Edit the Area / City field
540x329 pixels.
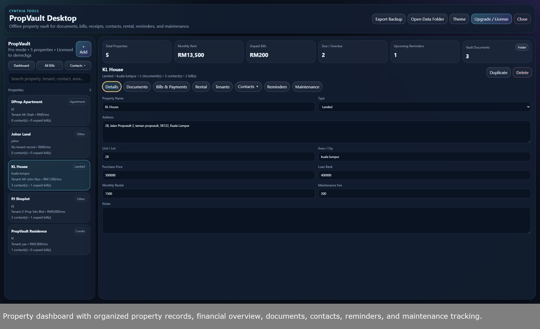tap(424, 157)
